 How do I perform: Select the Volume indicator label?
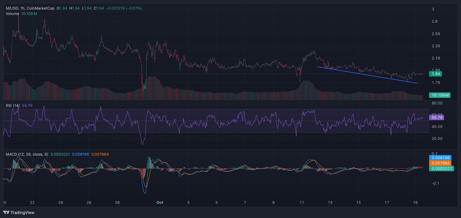click(12, 14)
